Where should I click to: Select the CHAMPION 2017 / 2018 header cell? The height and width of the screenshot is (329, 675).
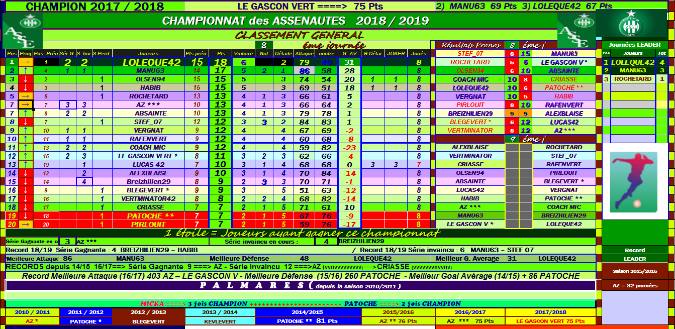click(95, 7)
